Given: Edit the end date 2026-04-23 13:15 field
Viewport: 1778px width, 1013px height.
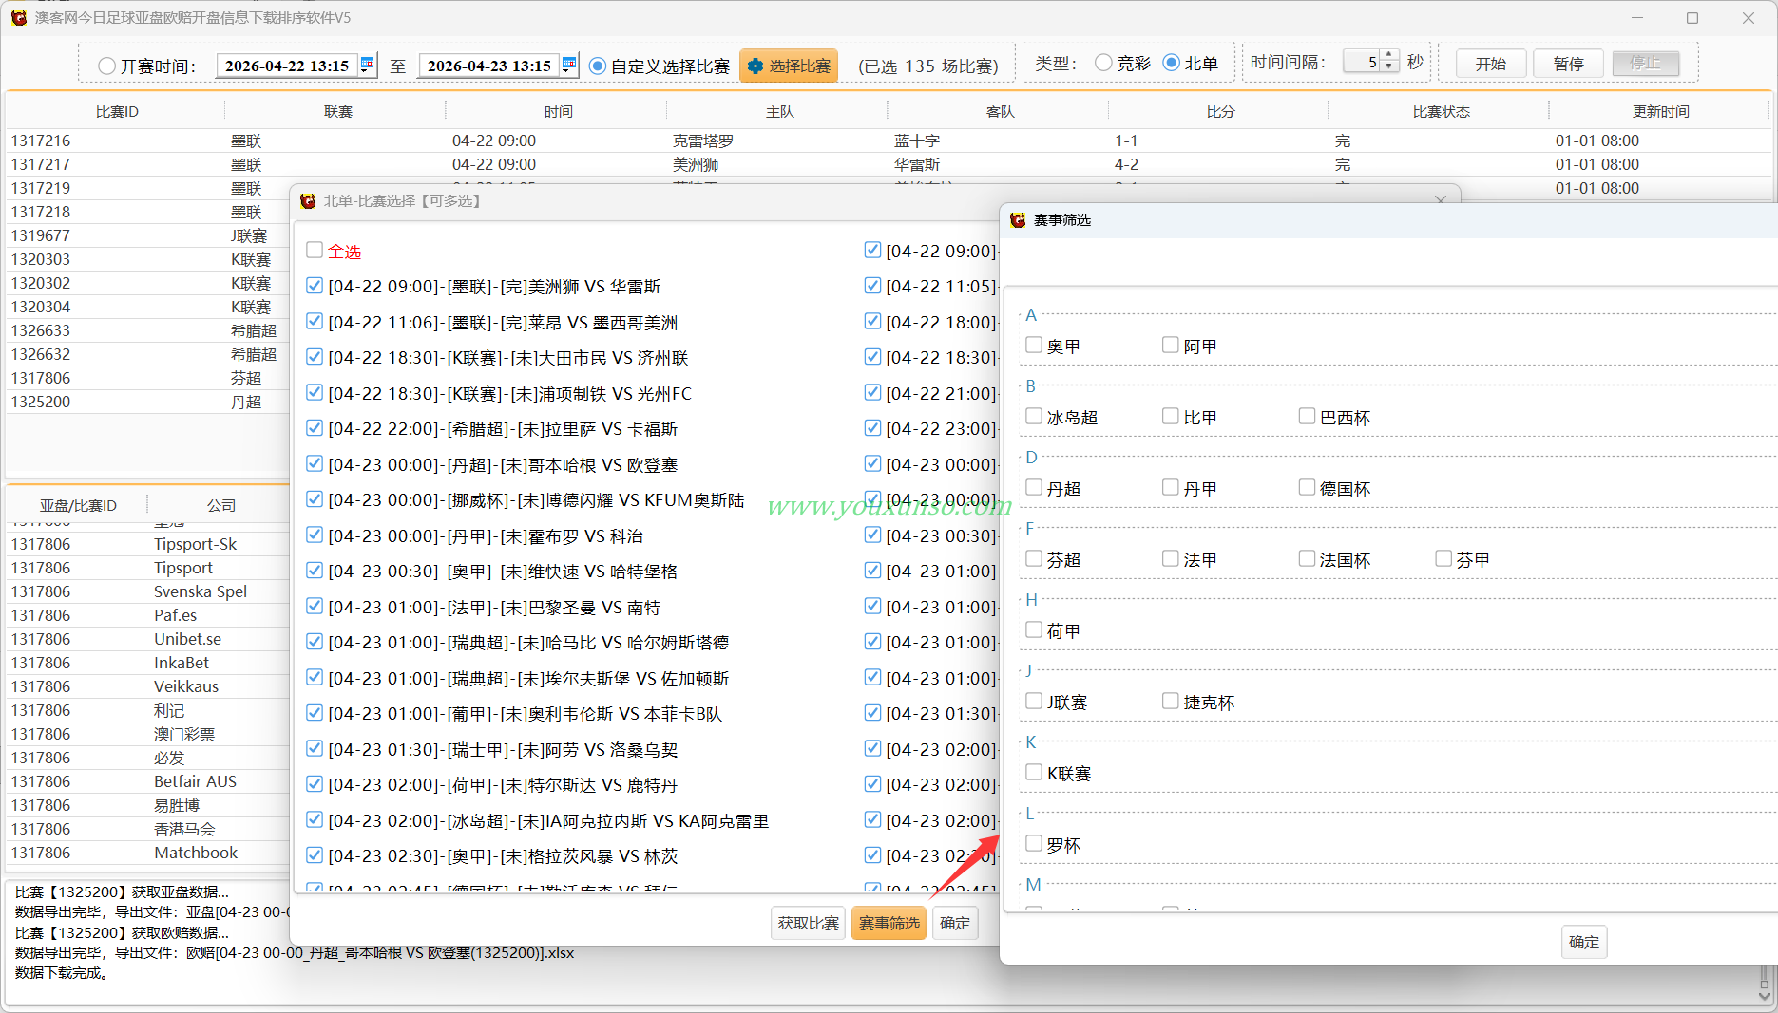Looking at the screenshot, I should click(489, 66).
